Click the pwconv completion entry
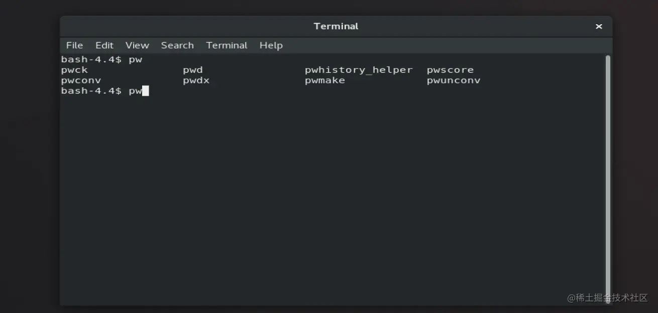Viewport: 658px width, 313px height. 81,80
